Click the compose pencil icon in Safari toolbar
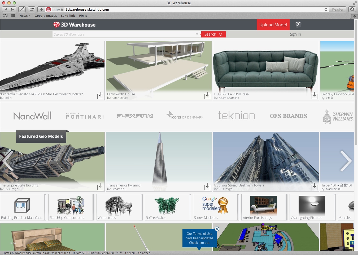The height and width of the screenshot is (255, 358). pyautogui.click(x=22, y=9)
